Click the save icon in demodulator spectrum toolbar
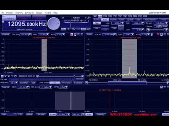Image resolution: width=169 pixels, height=126 pixels. tap(162, 35)
